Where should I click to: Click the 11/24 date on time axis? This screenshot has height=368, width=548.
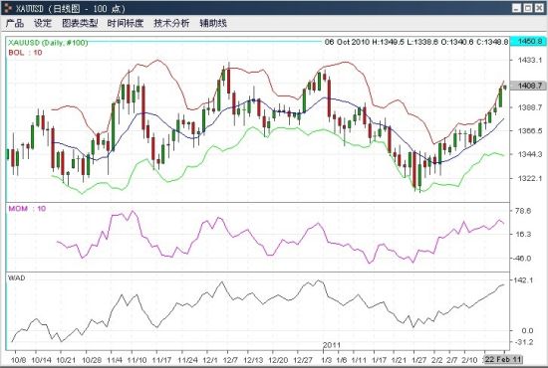pyautogui.click(x=187, y=360)
